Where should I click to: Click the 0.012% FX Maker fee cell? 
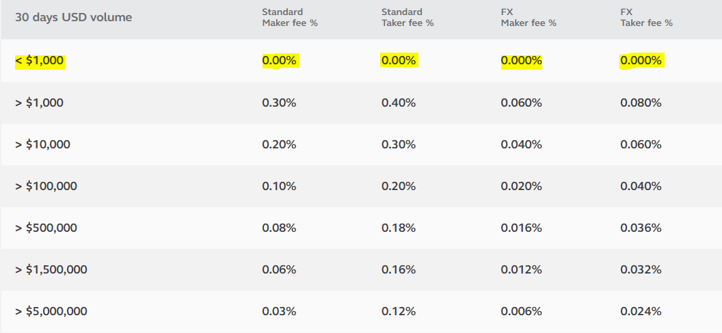[x=521, y=269]
